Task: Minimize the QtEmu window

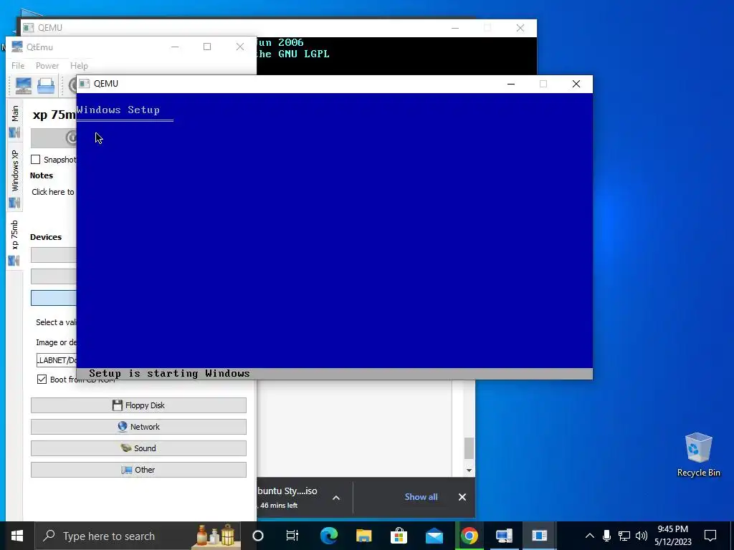Action: [175, 47]
